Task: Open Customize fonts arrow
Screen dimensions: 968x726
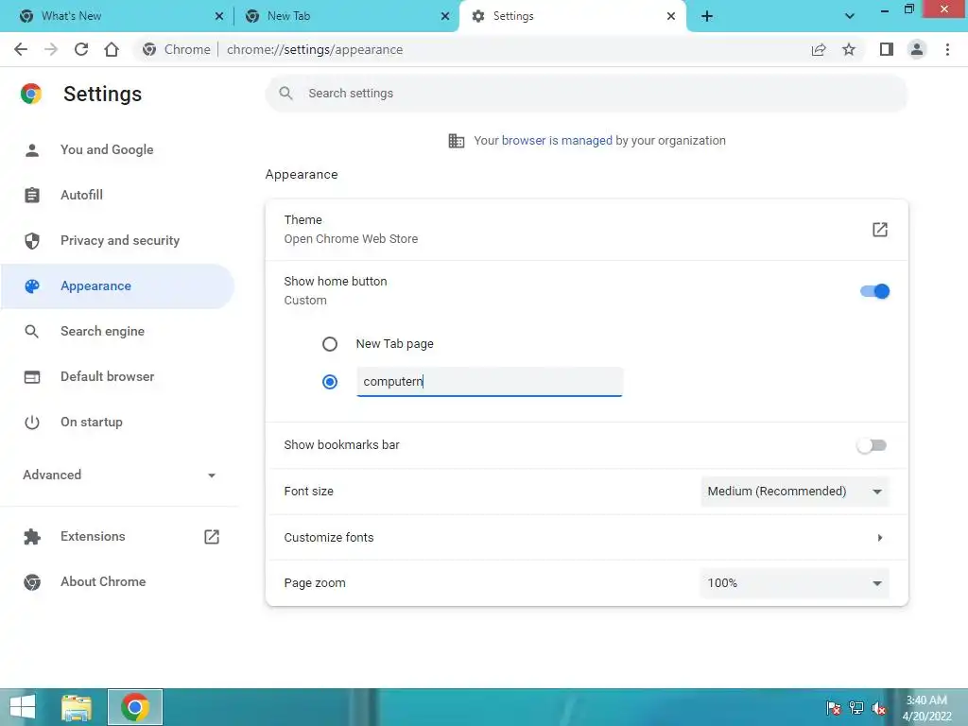Action: [880, 538]
